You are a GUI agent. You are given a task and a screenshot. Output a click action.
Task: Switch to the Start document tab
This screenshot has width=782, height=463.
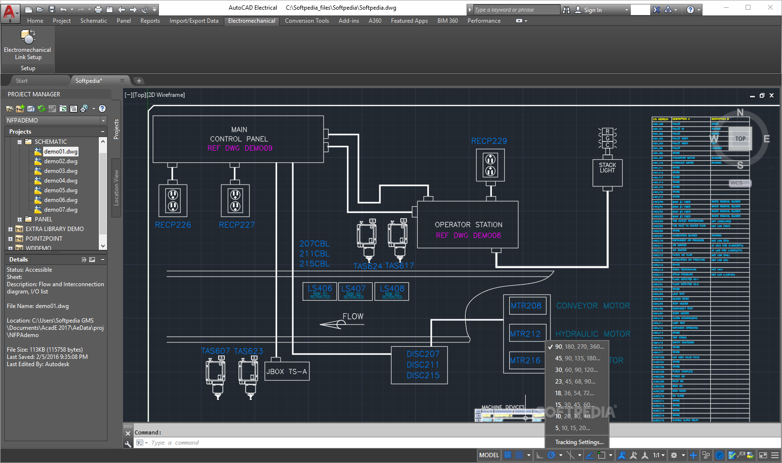pyautogui.click(x=22, y=81)
